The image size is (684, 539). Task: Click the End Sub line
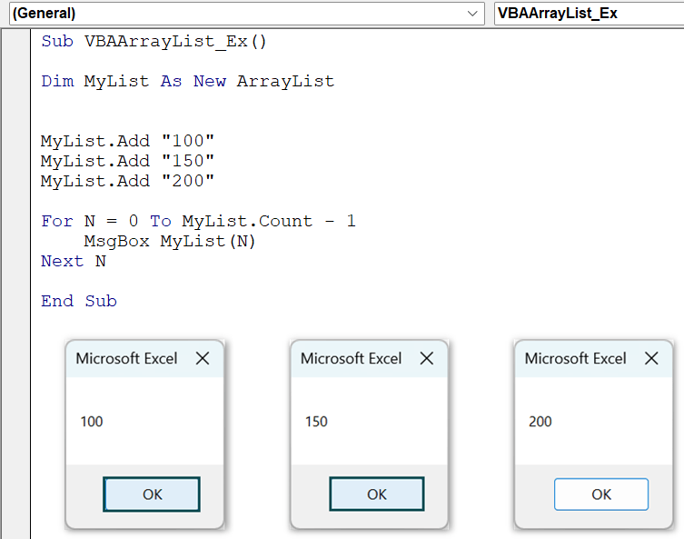tap(79, 301)
